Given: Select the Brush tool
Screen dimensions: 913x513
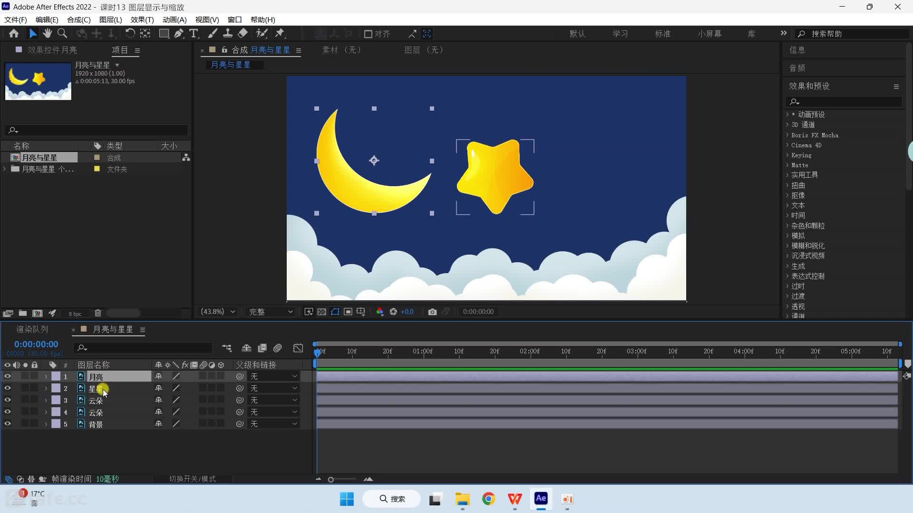Looking at the screenshot, I should 213,34.
